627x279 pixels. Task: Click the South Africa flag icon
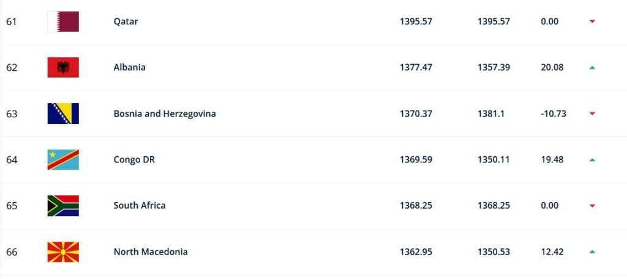63,206
